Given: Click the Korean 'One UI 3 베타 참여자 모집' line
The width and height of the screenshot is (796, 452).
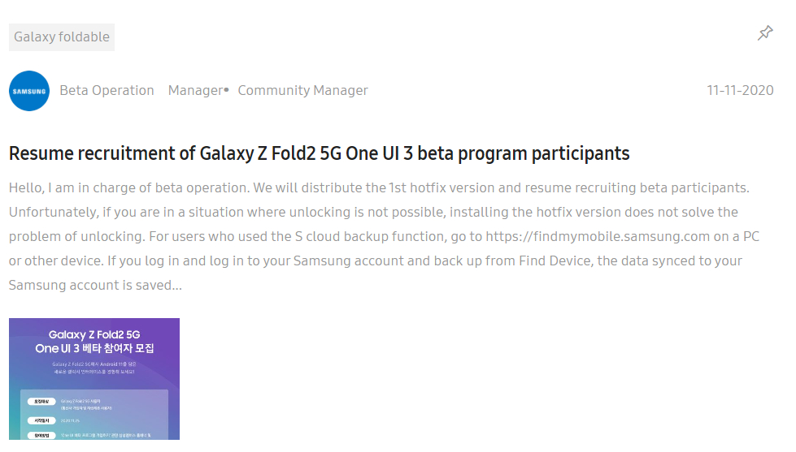Looking at the screenshot, I should point(94,349).
